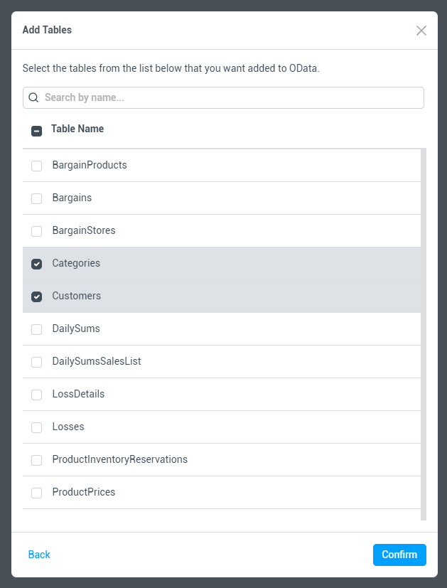This screenshot has width=447, height=588.
Task: Tick the DailySumsSalesList checkbox
Action: (37, 363)
